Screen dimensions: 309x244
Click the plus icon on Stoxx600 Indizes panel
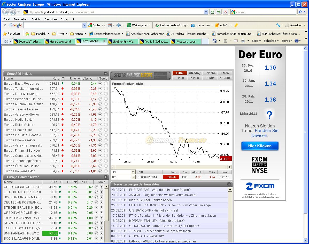[x=106, y=74]
